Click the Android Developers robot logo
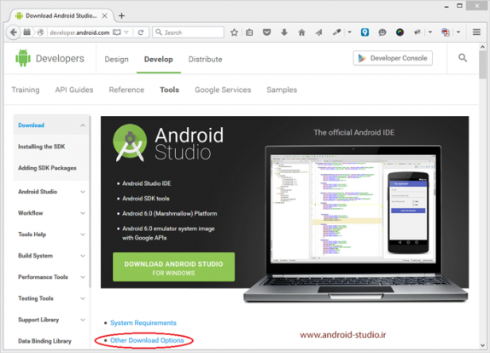 click(x=23, y=58)
